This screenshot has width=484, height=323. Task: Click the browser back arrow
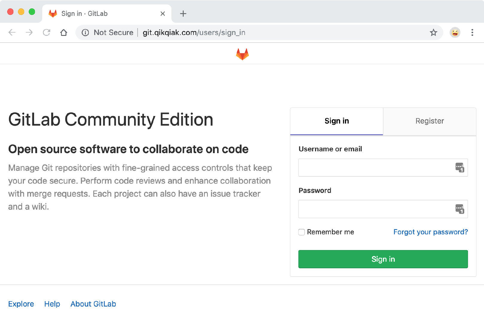[12, 32]
